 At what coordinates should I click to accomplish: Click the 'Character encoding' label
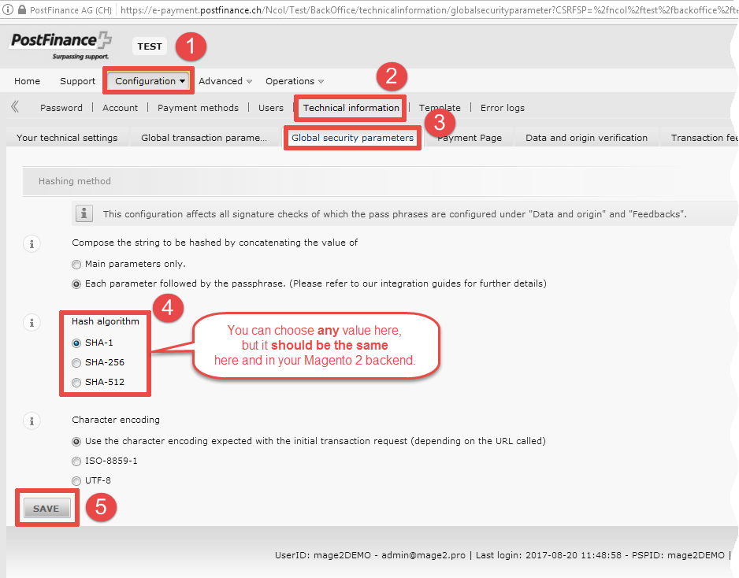click(x=116, y=420)
